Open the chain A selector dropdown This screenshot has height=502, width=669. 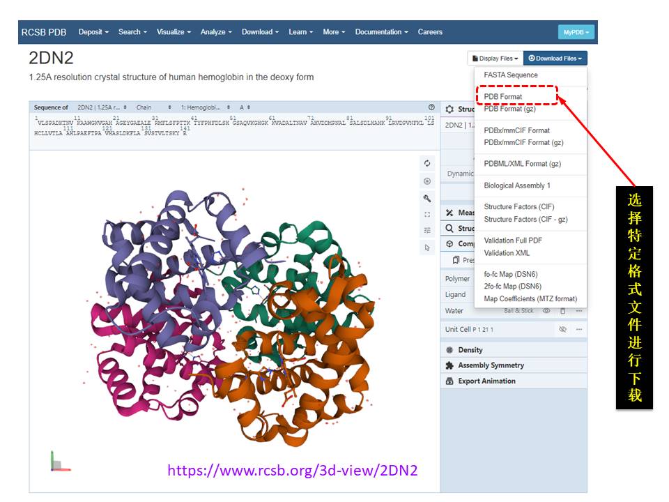coord(245,108)
